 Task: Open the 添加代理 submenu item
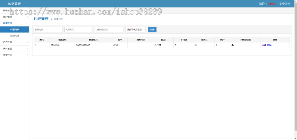15,36
